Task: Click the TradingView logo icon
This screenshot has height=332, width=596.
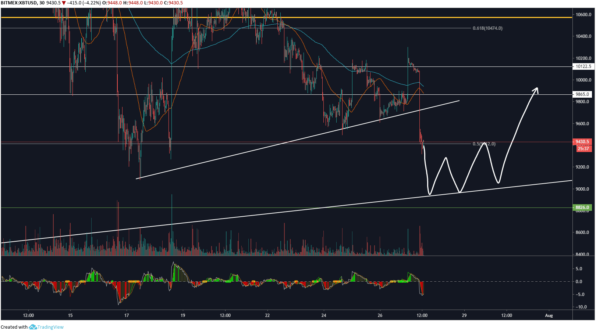Action: click(x=33, y=327)
